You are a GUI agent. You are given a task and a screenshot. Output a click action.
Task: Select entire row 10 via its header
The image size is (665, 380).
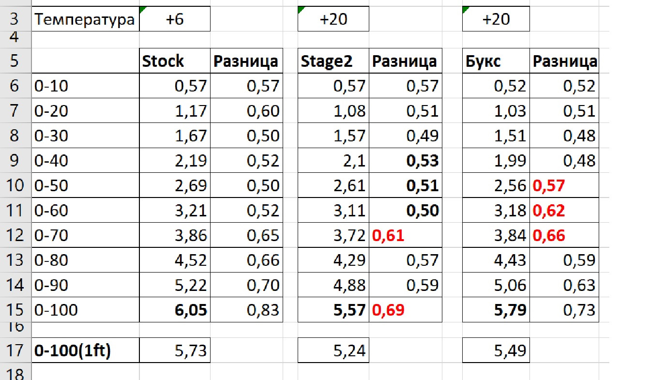tap(15, 185)
